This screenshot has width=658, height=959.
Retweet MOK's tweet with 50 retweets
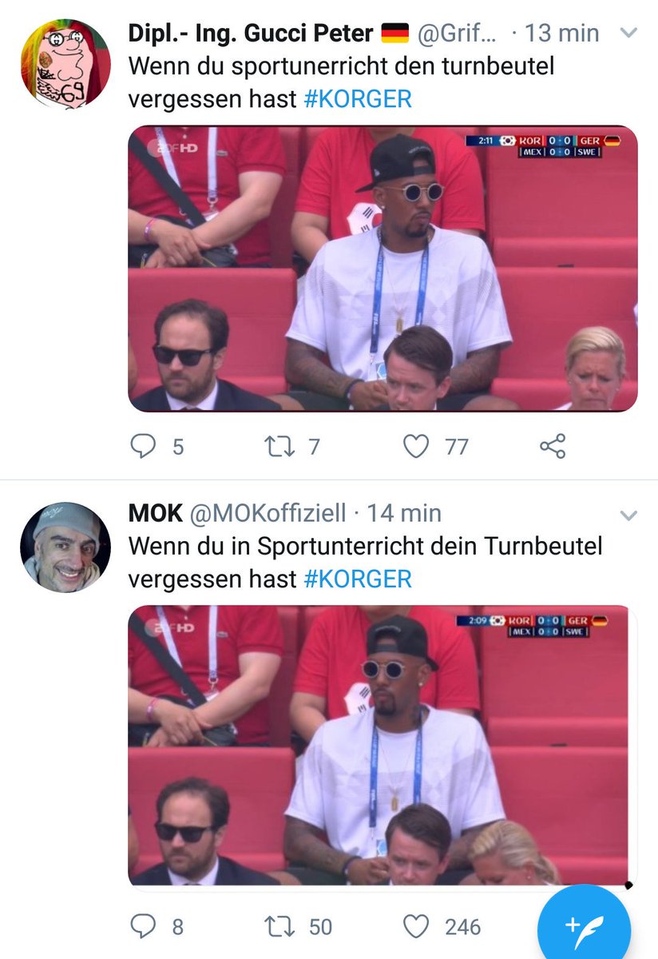[279, 925]
